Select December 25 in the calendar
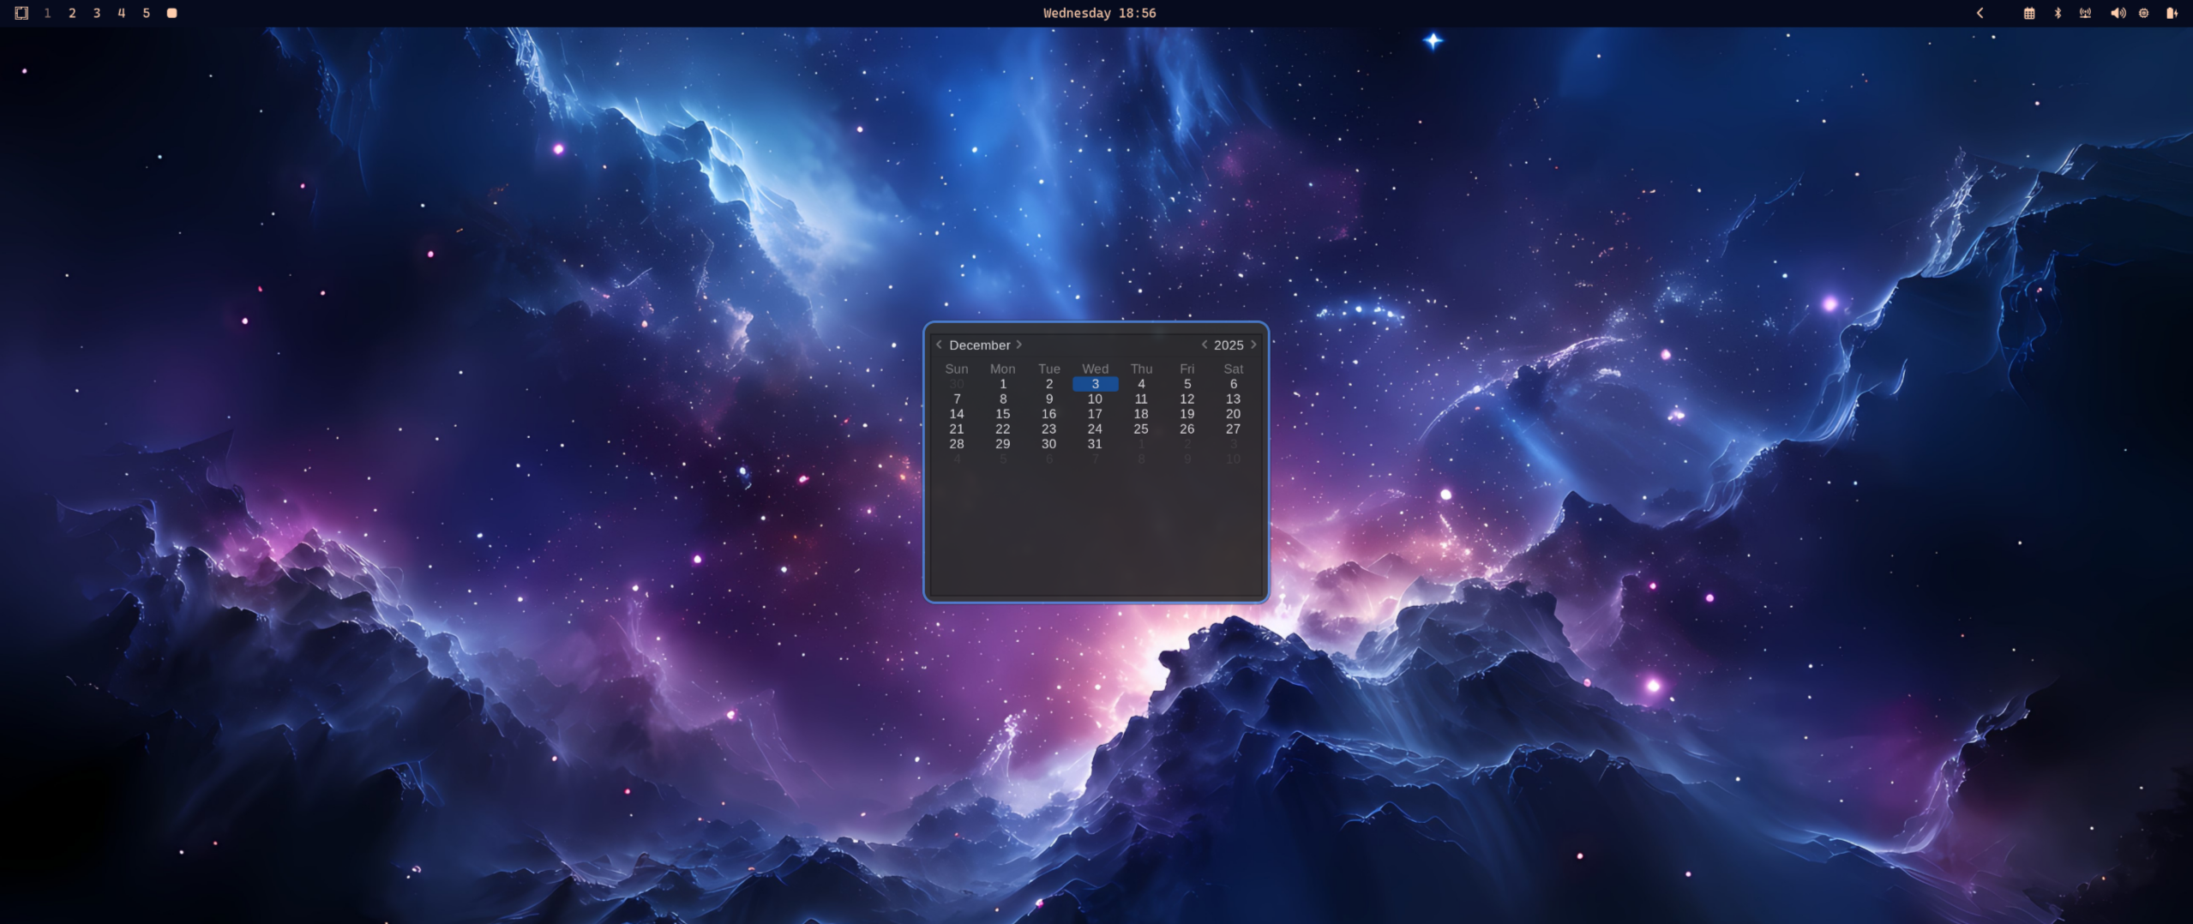2193x924 pixels. (1140, 429)
